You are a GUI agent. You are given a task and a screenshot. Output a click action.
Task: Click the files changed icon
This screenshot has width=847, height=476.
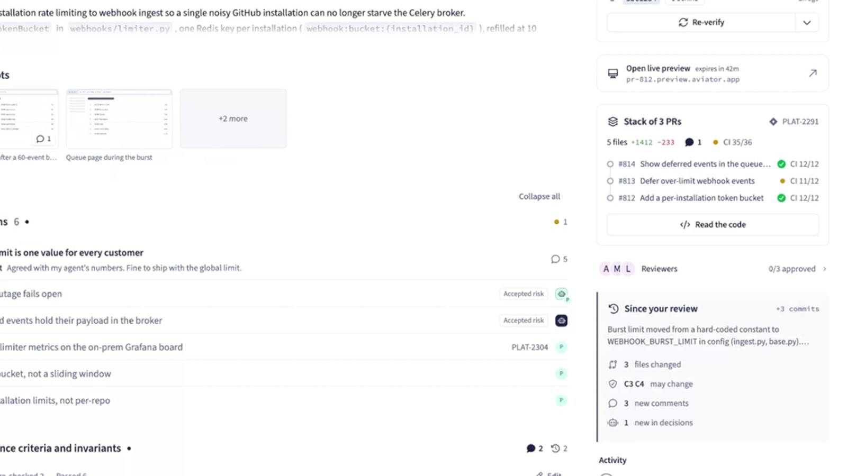[x=612, y=364]
